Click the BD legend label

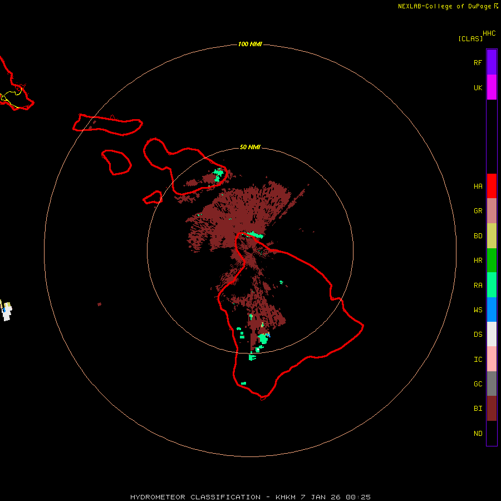click(478, 236)
